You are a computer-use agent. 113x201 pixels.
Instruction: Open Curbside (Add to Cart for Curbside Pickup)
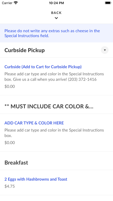pyautogui.click(x=43, y=67)
